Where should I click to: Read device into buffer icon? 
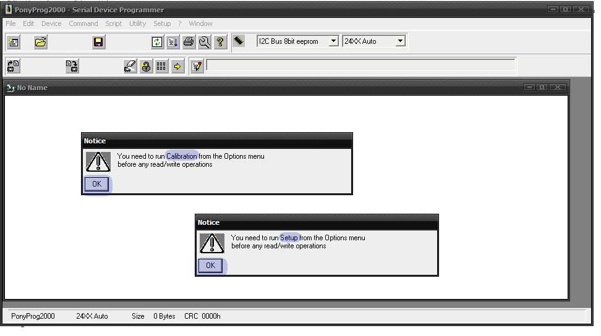14,66
